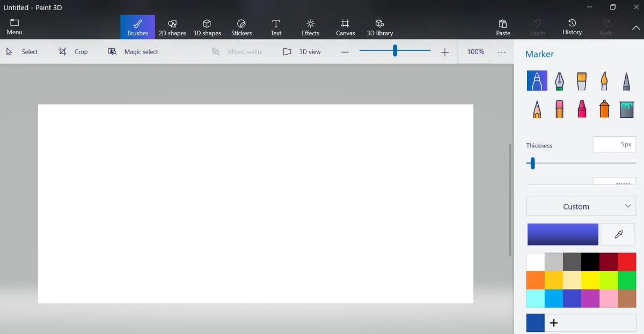This screenshot has height=334, width=644.
Task: Activate the Crop tool
Action: [73, 52]
